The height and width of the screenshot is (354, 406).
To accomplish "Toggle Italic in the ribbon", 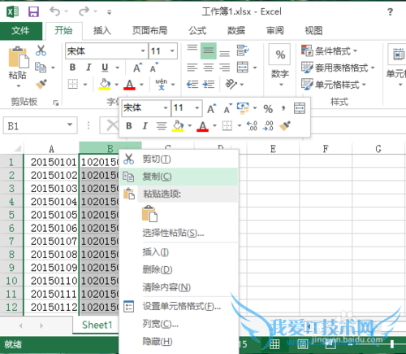I will pyautogui.click(x=89, y=68).
